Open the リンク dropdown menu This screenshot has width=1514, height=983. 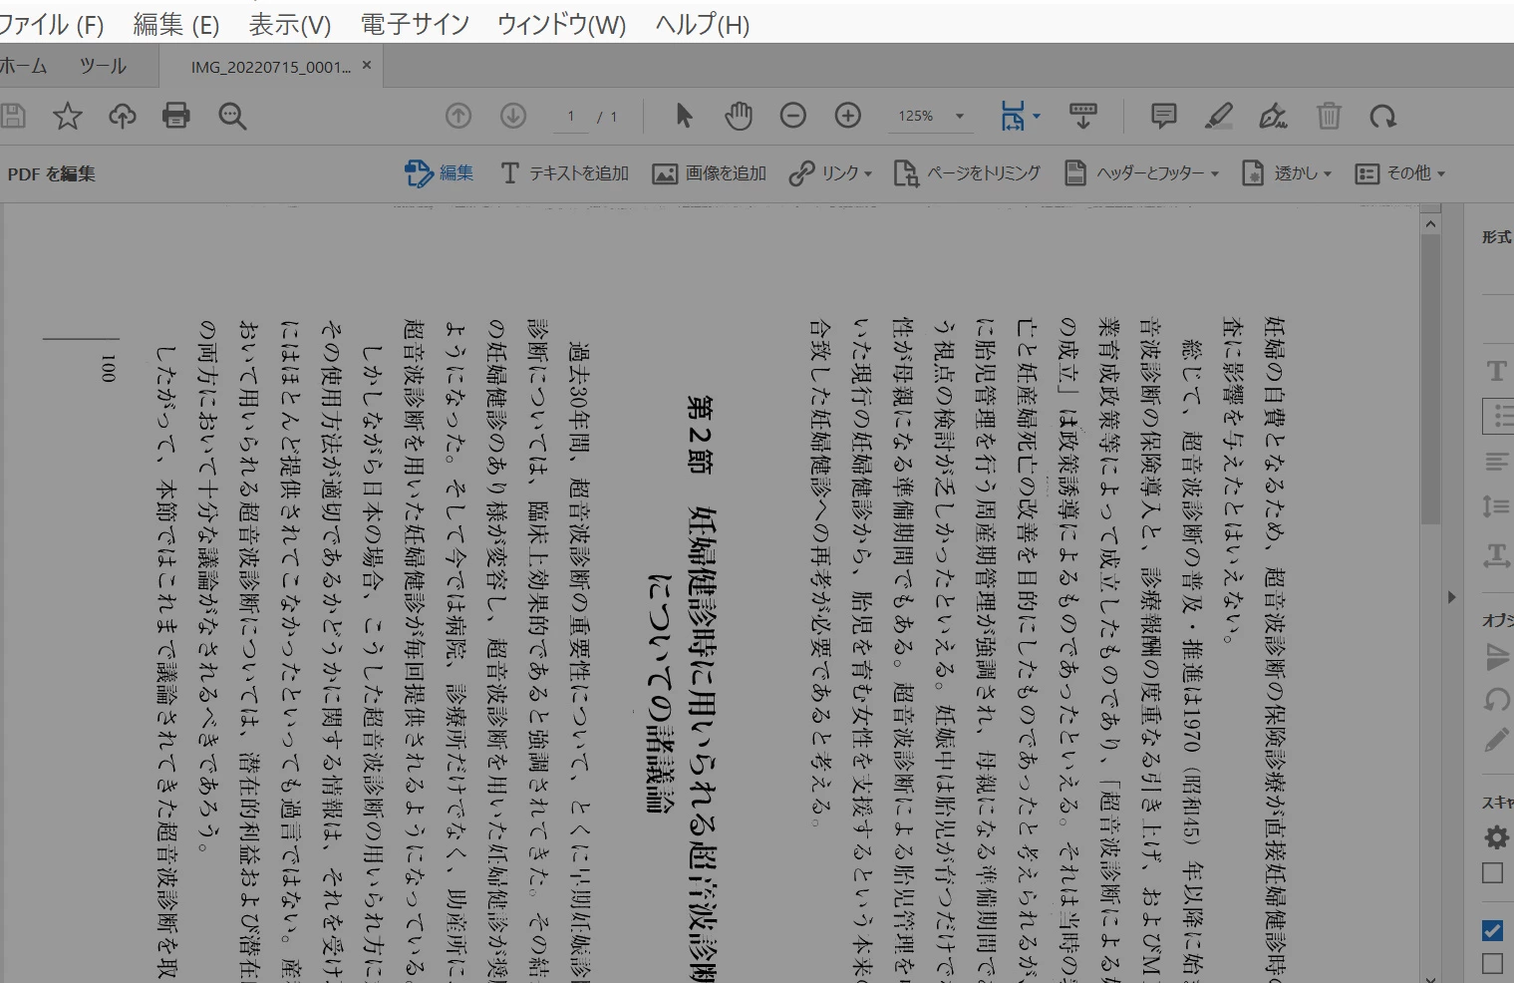830,173
